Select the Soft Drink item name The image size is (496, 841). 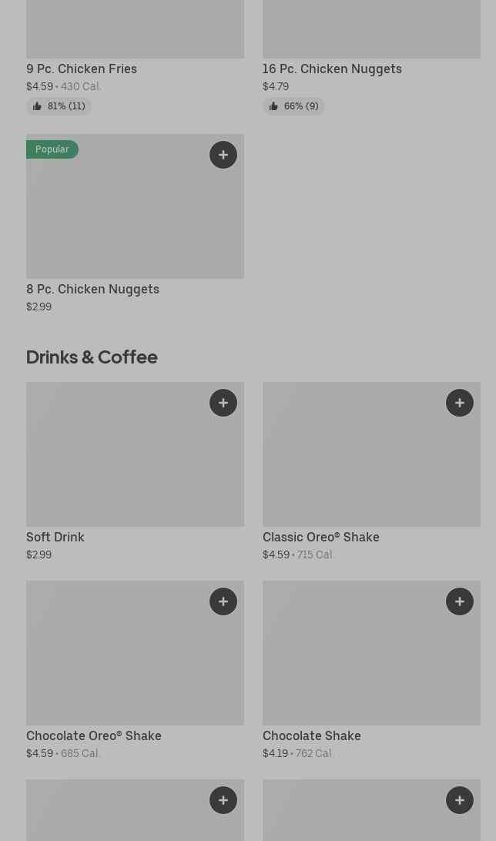[55, 537]
